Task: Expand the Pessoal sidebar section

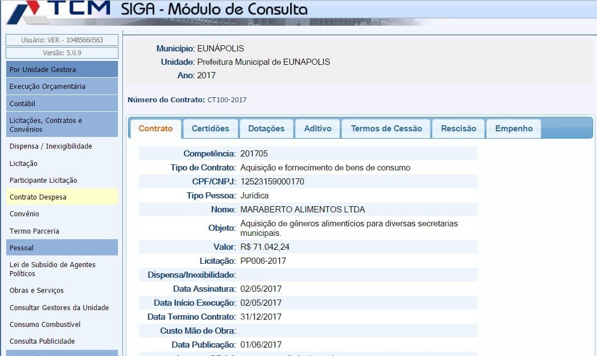Action: pyautogui.click(x=61, y=248)
